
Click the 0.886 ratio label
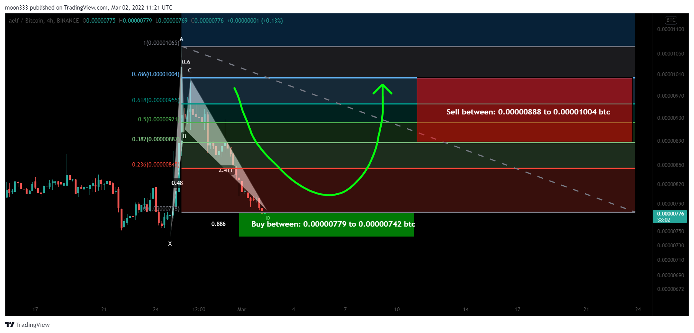[219, 224]
